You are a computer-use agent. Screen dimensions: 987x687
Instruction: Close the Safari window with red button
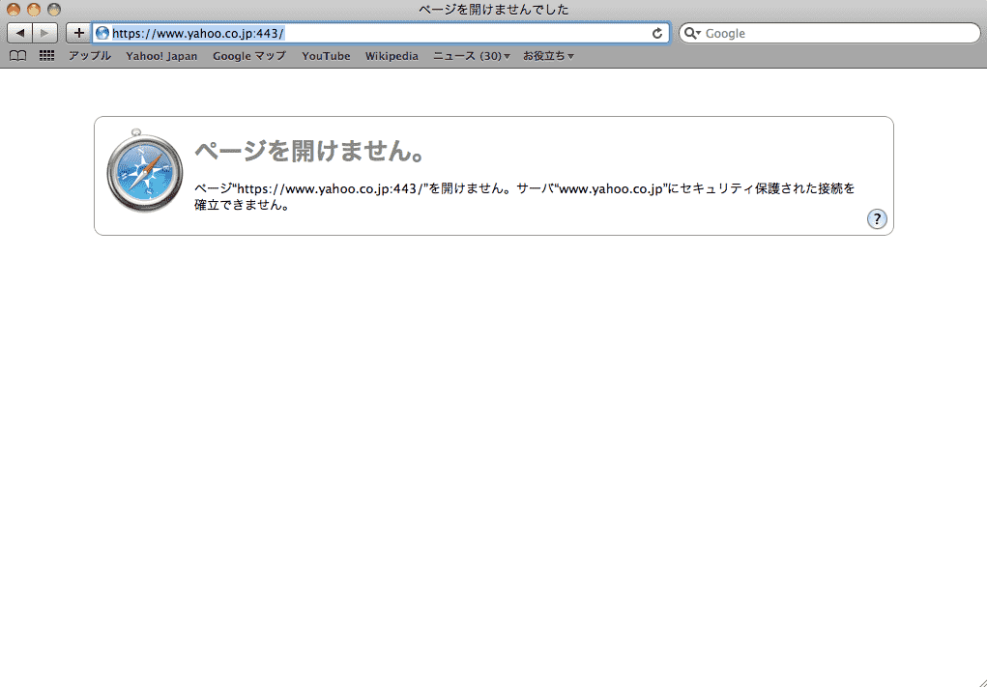coord(14,10)
